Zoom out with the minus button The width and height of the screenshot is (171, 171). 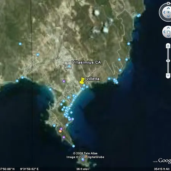click(168, 76)
